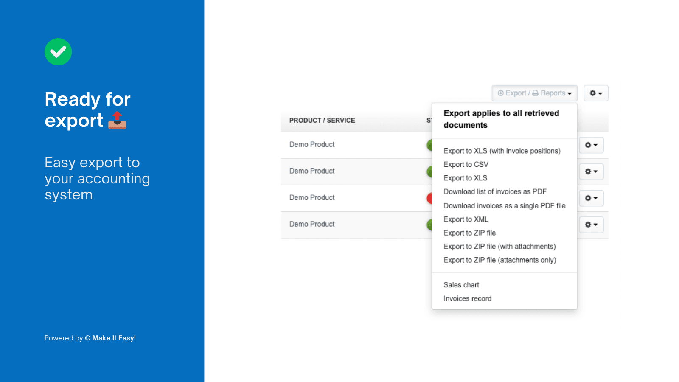The height and width of the screenshot is (382, 679).
Task: Click the export outbox emoji icon
Action: coord(117,121)
